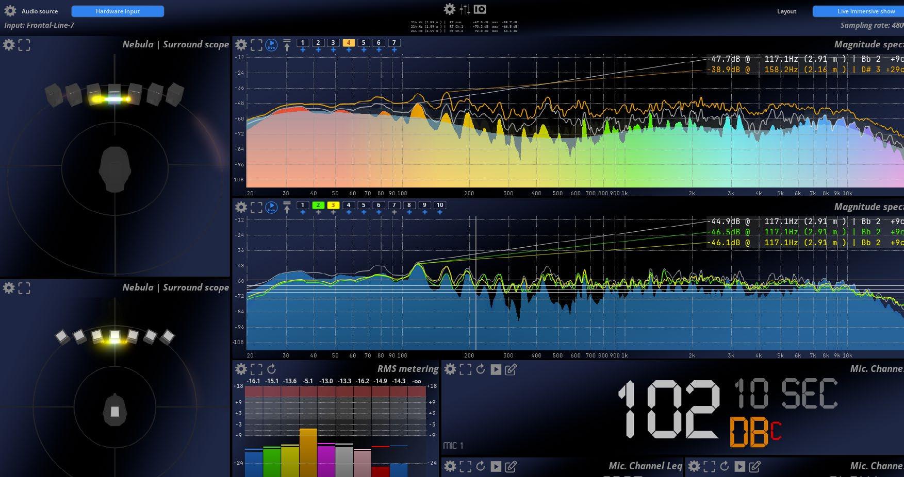
Task: Click plus under channel 6 in lower spectrum
Action: coord(379,212)
